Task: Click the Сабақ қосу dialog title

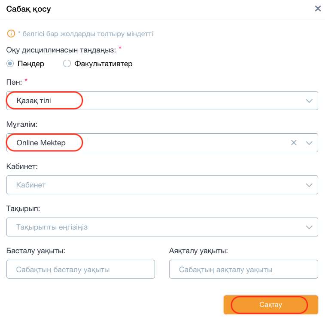Action: (x=28, y=9)
